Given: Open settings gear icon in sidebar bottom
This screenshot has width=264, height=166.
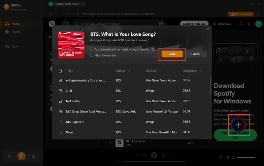Looking at the screenshot, I should click(x=10, y=156).
